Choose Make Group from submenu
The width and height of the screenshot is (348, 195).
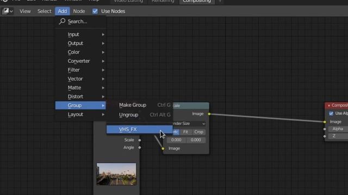tap(140, 105)
